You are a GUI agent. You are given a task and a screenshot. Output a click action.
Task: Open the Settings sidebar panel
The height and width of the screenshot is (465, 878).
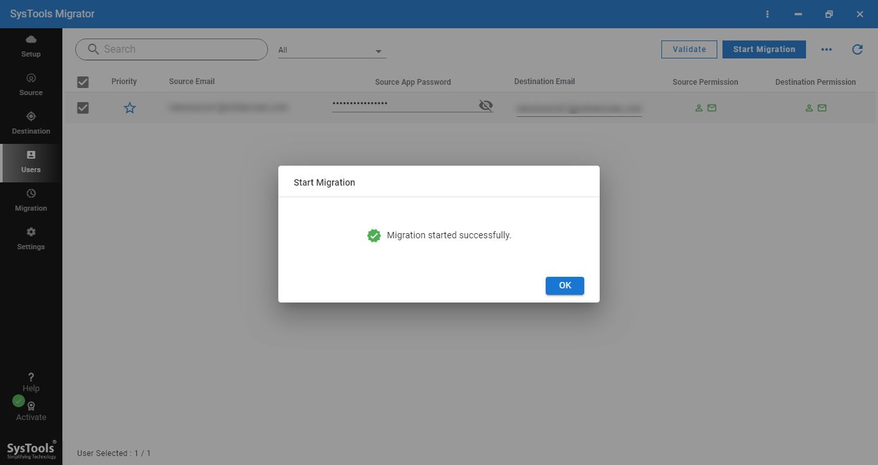point(30,238)
